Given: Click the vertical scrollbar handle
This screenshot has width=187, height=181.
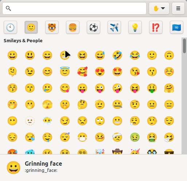Looking at the screenshot, I should 184,46.
